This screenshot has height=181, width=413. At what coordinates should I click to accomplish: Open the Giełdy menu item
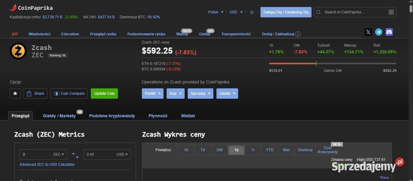tap(205, 34)
